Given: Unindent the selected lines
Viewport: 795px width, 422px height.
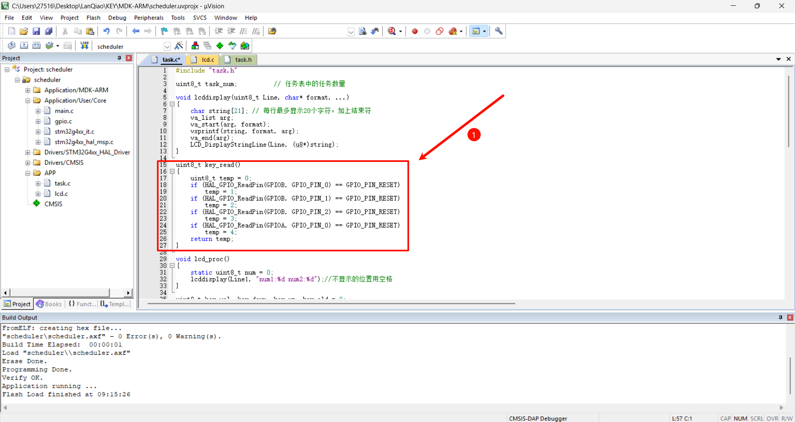Looking at the screenshot, I should coord(231,31).
